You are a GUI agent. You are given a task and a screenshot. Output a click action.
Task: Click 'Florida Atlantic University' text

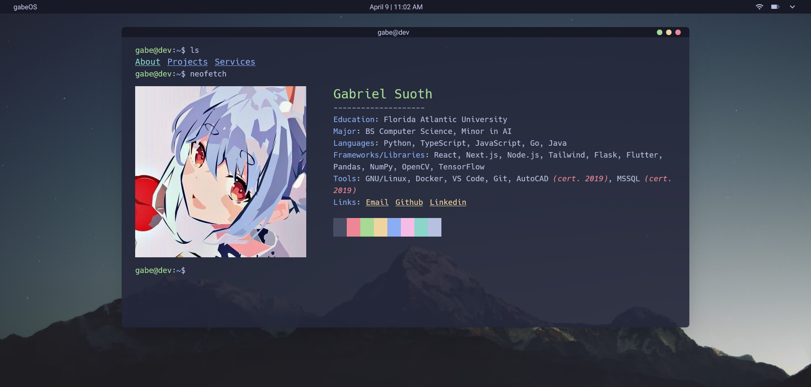tap(445, 120)
